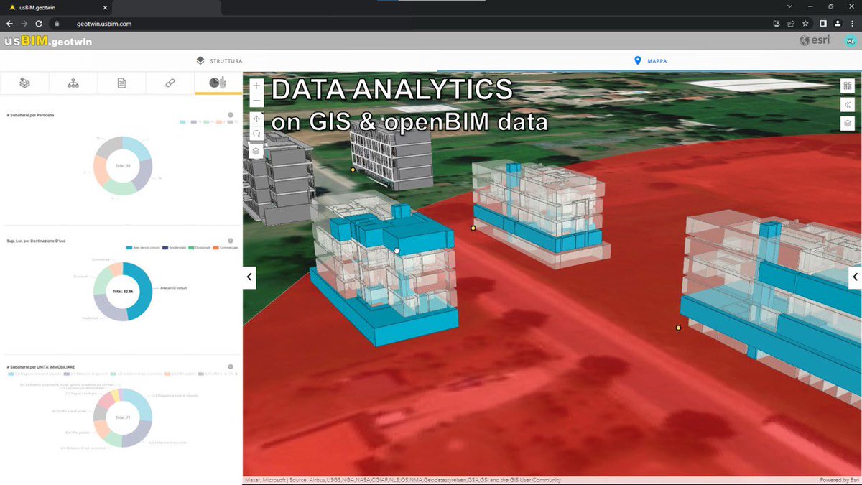Collapse the right widget toolbar
This screenshot has height=485, width=862.
[848, 104]
